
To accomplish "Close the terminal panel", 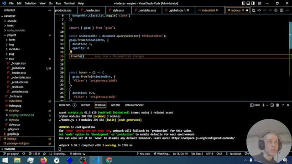I will point(288,105).
